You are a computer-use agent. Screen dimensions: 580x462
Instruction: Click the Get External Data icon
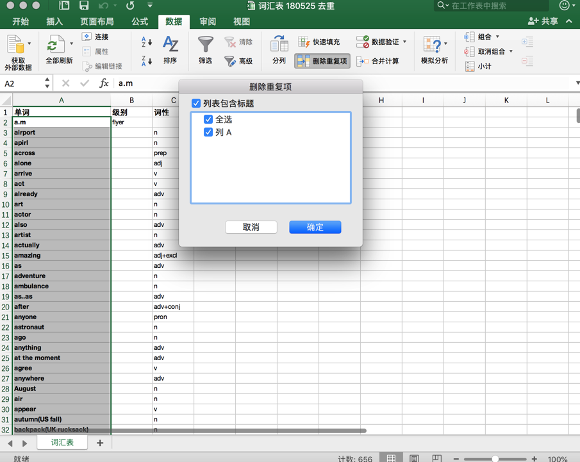click(15, 45)
